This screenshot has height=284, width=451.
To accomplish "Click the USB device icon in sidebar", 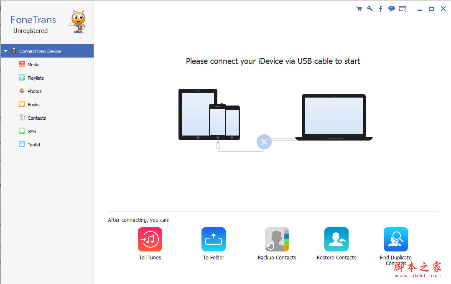I will point(14,51).
